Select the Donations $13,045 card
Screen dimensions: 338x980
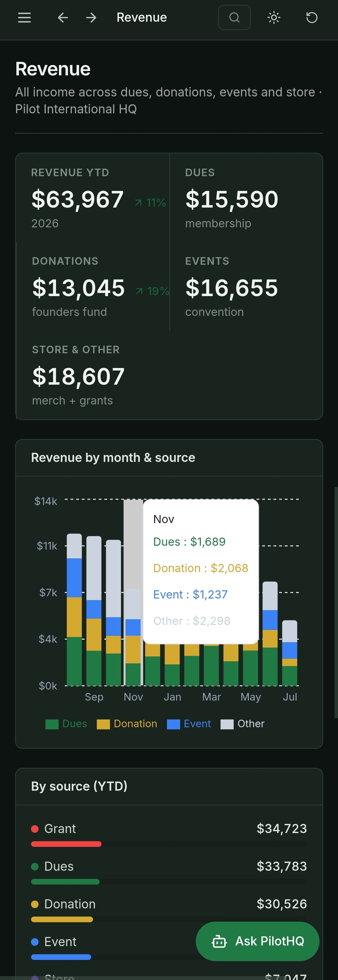click(93, 286)
